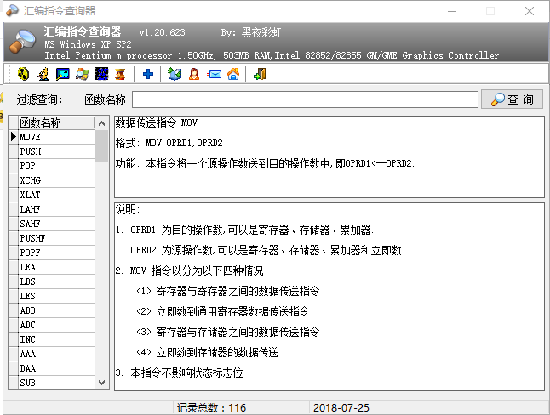The image size is (550, 415).
Task: Select the POPF instruction row
Action: pyautogui.click(x=56, y=253)
